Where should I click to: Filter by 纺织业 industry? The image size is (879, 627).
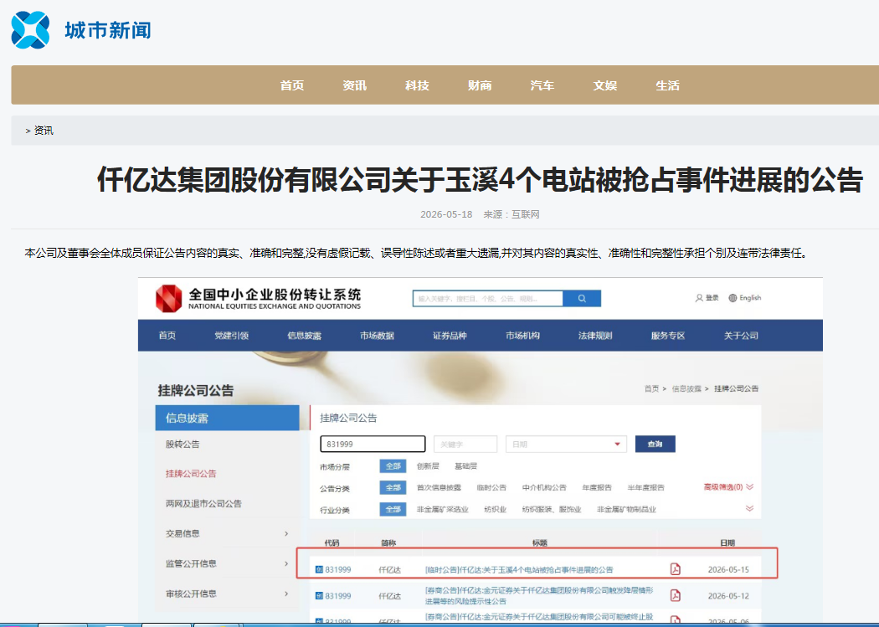coord(496,509)
